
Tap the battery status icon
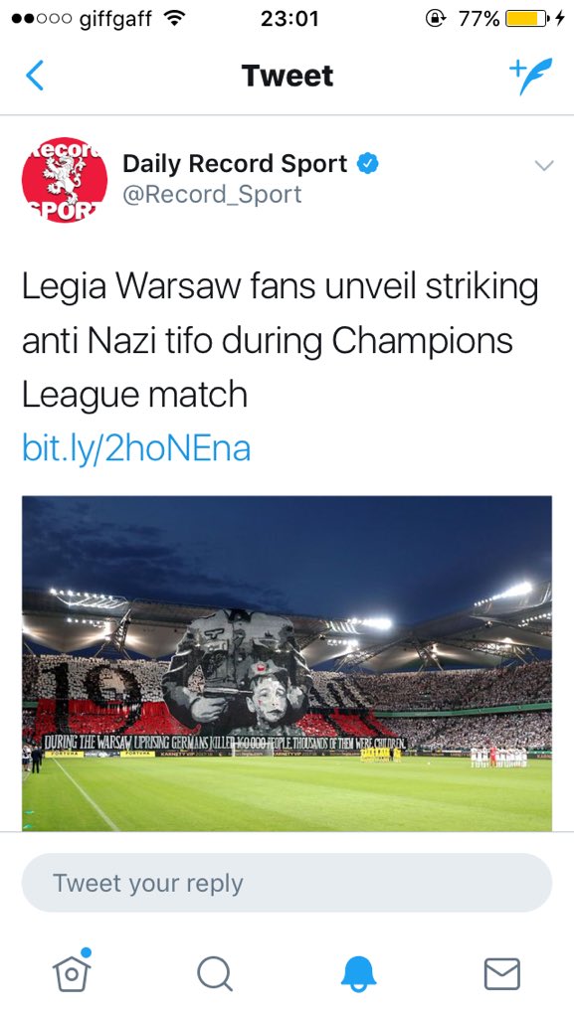pos(528,18)
